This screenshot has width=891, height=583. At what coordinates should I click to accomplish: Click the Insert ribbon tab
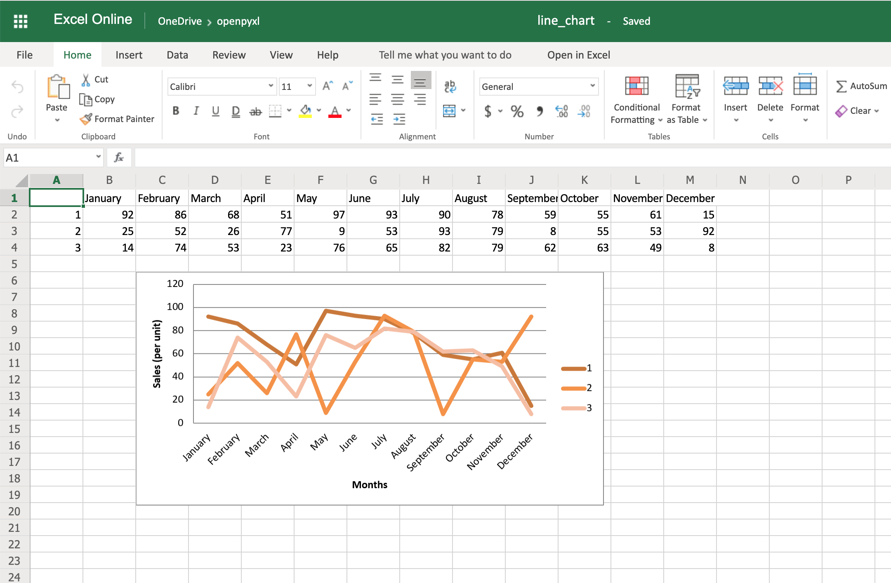127,55
